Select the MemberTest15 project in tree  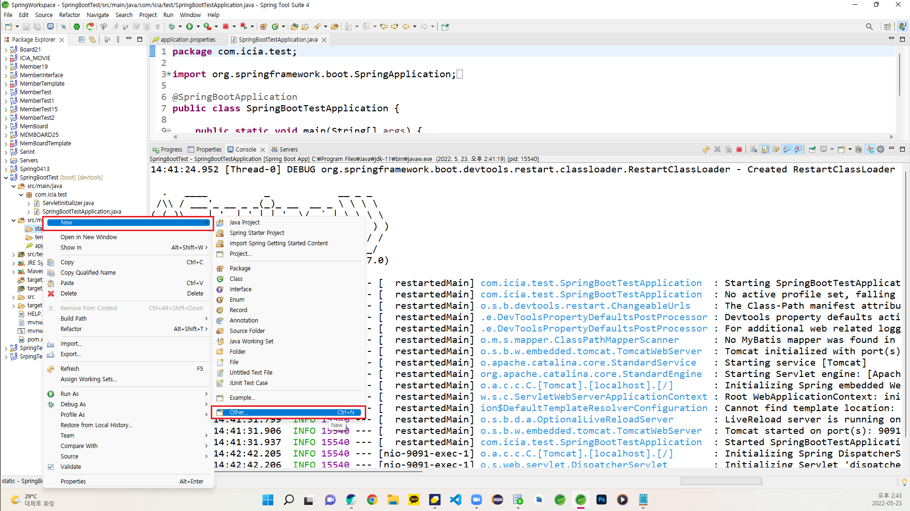[x=39, y=109]
